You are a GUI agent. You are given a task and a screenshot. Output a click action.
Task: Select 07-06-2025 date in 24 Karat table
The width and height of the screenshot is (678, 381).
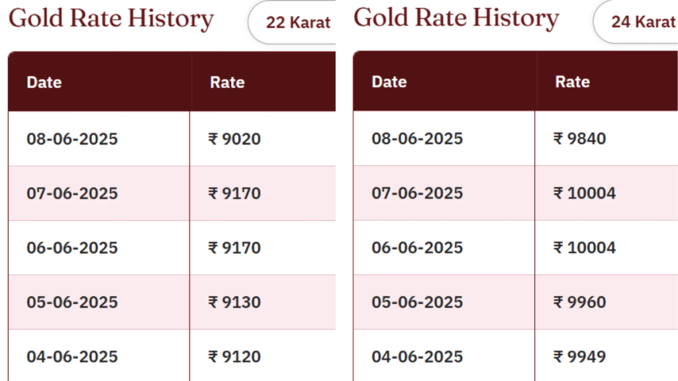pos(417,192)
